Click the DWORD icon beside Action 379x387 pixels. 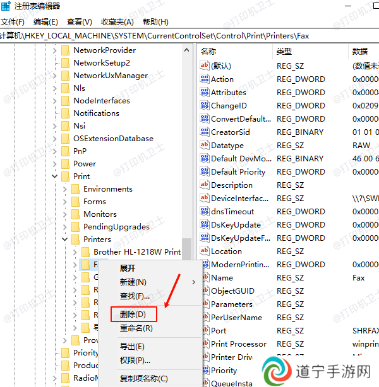[205, 79]
